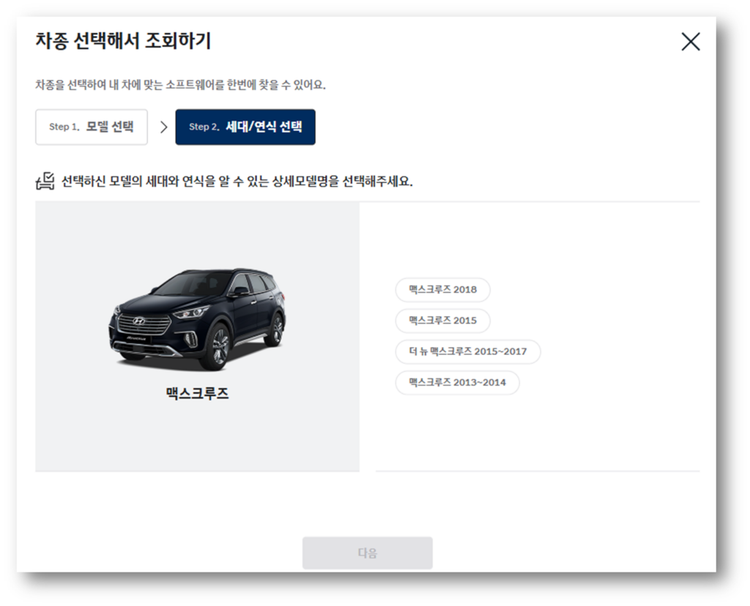This screenshot has width=750, height=606.
Task: Open the Step 2 세대/연식 선택 tab
Action: (x=245, y=126)
